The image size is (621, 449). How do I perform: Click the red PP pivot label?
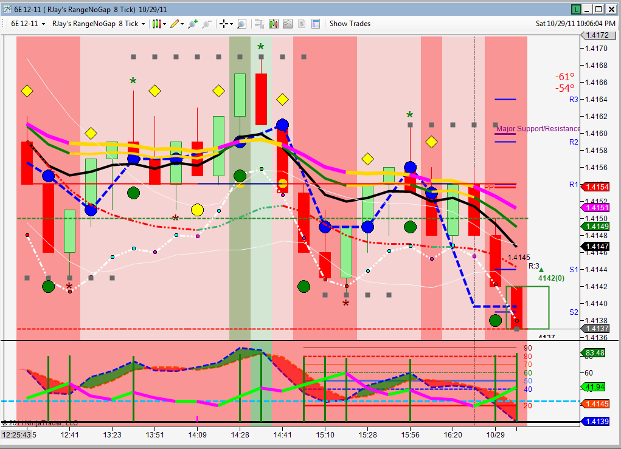489,187
